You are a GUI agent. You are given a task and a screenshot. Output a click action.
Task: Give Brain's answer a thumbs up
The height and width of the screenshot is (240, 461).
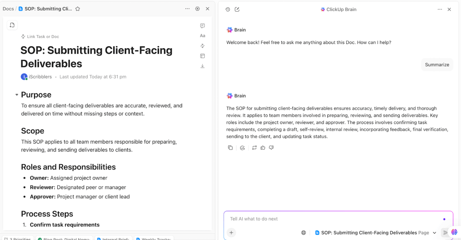262,148
